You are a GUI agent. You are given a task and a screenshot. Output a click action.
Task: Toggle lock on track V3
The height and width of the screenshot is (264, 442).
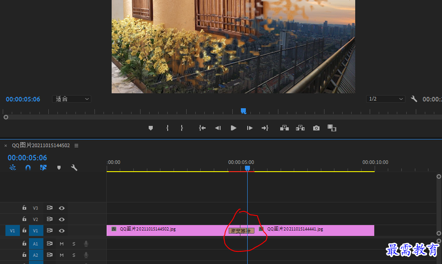tap(24, 208)
